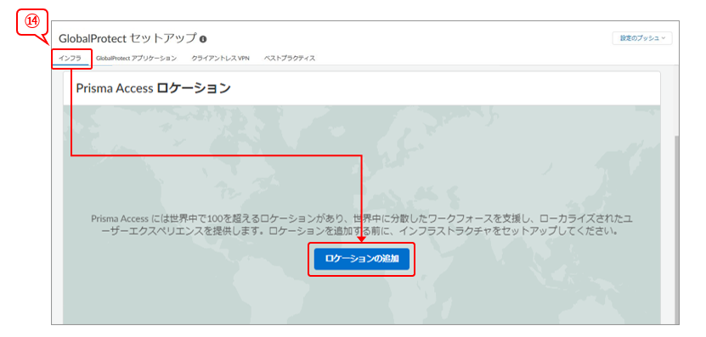Switch to the インフラ tab
Screen dimensions: 706x337
70,58
